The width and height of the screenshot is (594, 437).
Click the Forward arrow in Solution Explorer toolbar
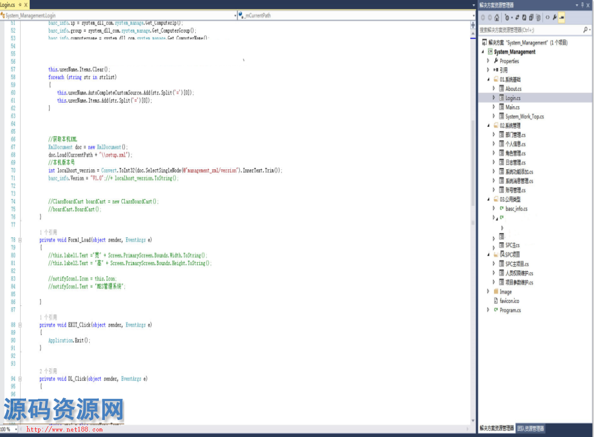pos(490,18)
